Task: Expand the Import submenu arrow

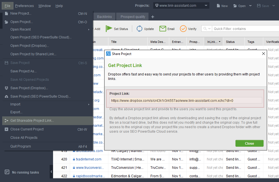Action: [89, 104]
